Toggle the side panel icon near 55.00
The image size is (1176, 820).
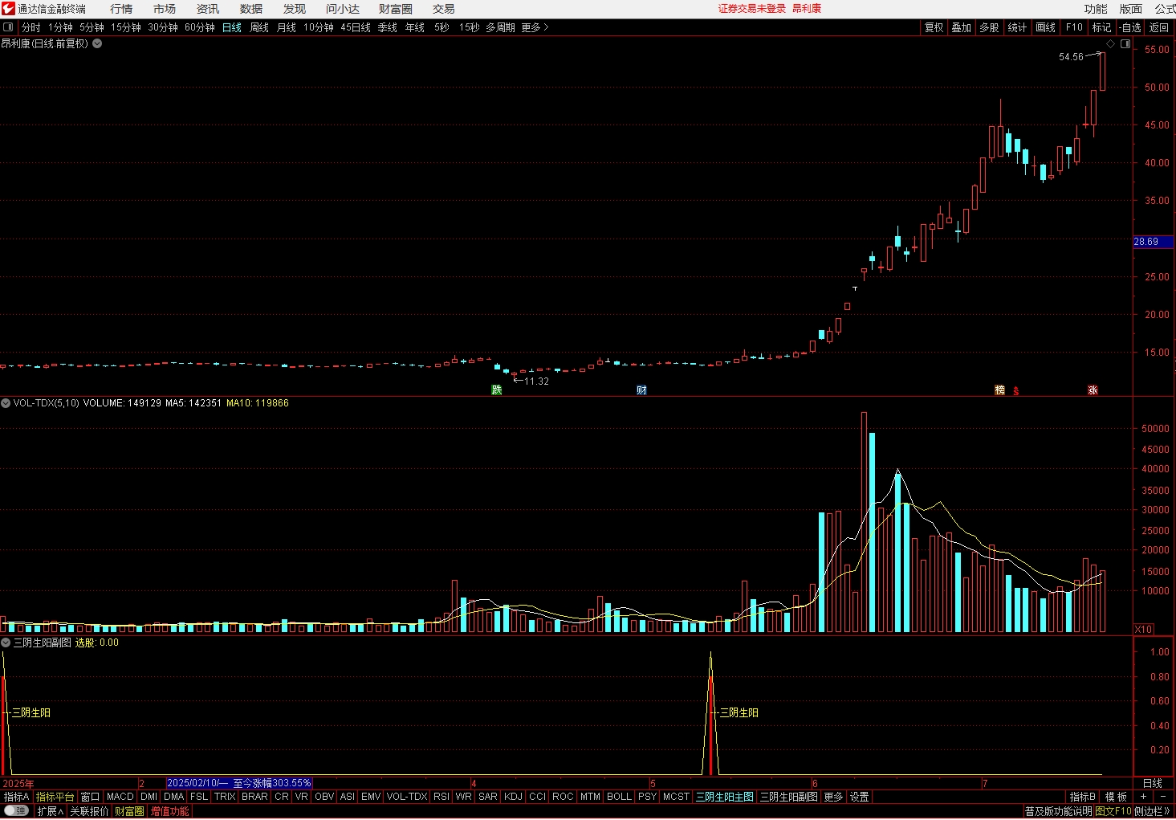(x=1125, y=44)
